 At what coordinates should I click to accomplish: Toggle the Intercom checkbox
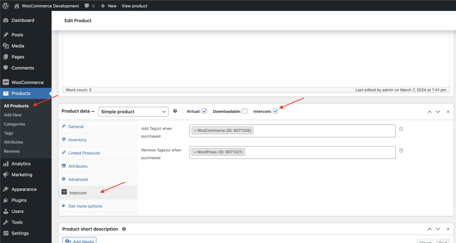(275, 111)
